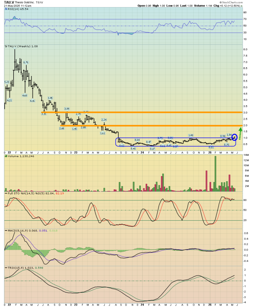Screen dimensions: 253x307
Task: Click the Last 1.08 value
Action: [x=186, y=6]
